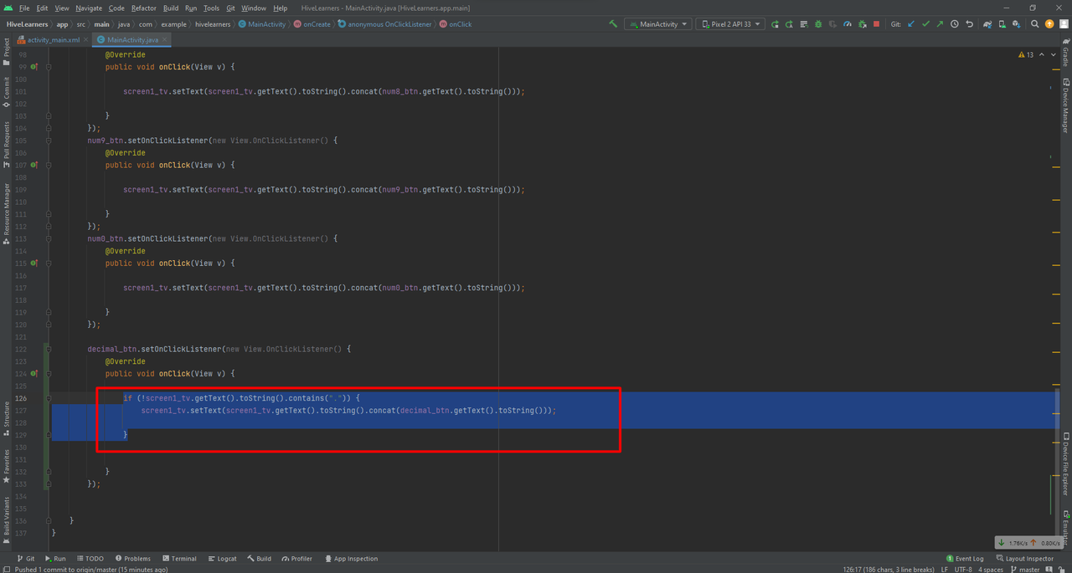Open the Project tool window
The height and width of the screenshot is (573, 1072).
7,53
